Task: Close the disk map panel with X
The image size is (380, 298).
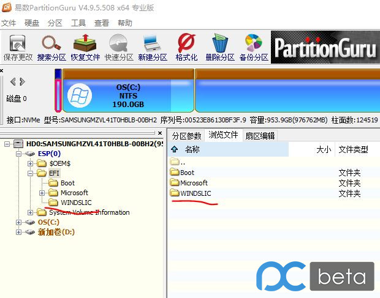Action: click(x=1, y=70)
